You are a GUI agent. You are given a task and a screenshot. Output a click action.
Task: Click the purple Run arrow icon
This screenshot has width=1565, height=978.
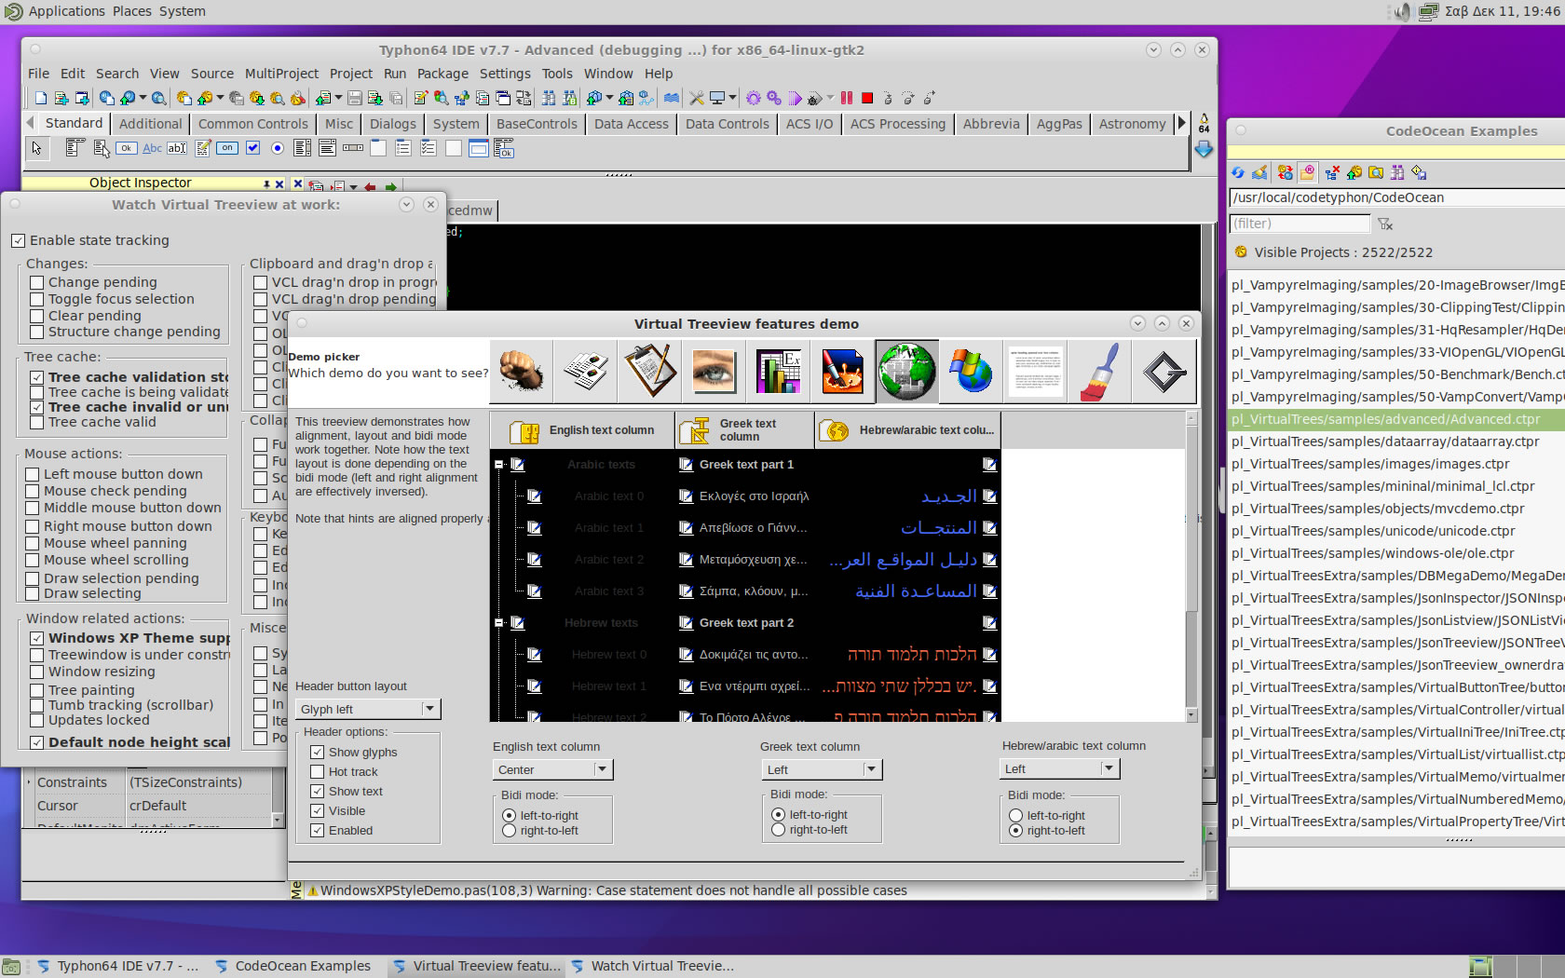[x=795, y=98]
